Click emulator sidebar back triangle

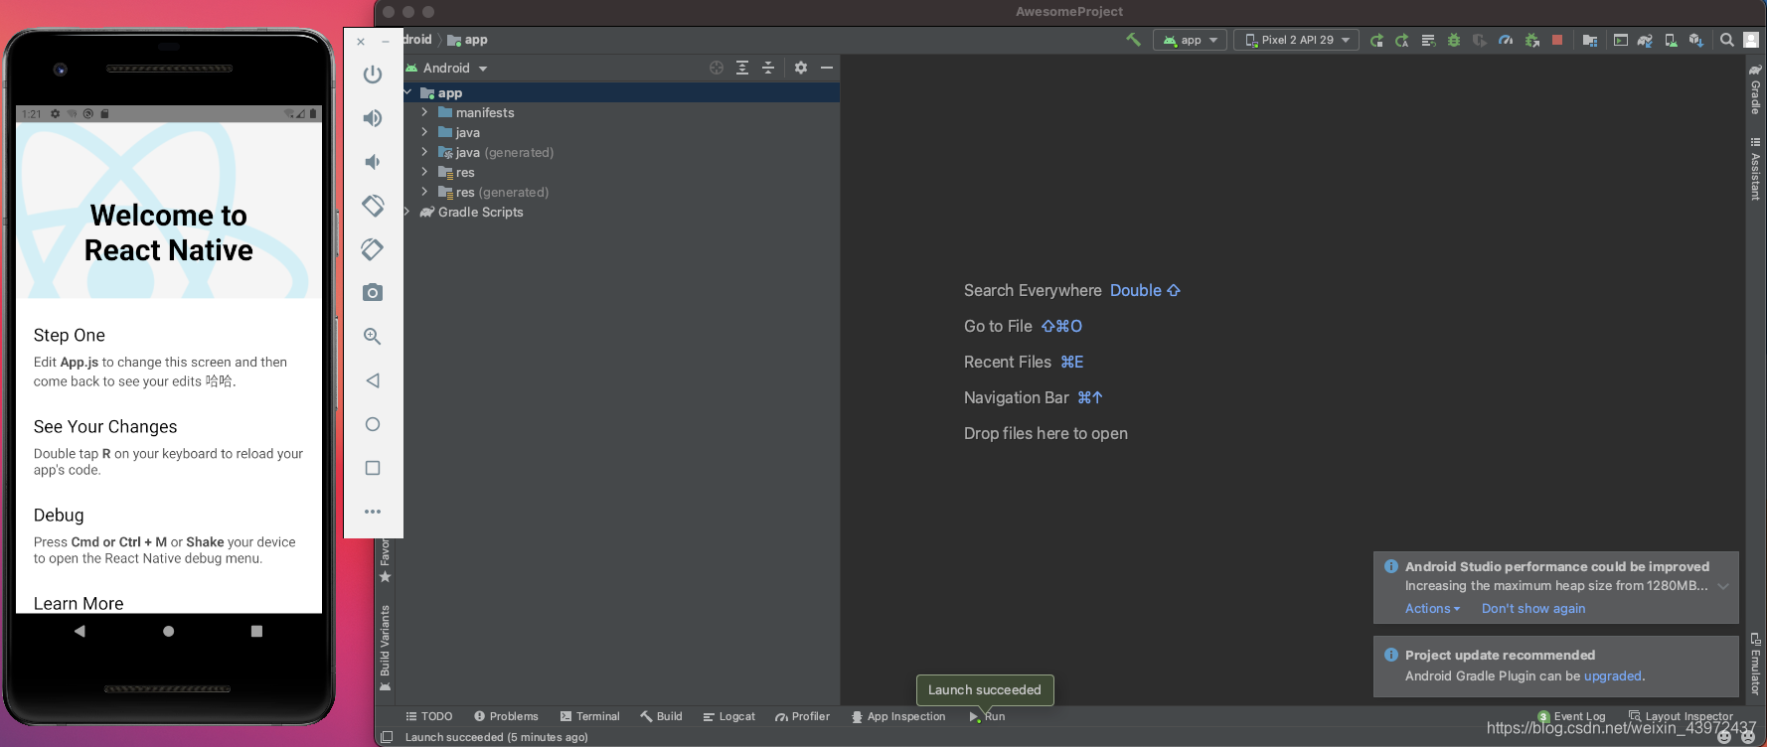pyautogui.click(x=373, y=380)
